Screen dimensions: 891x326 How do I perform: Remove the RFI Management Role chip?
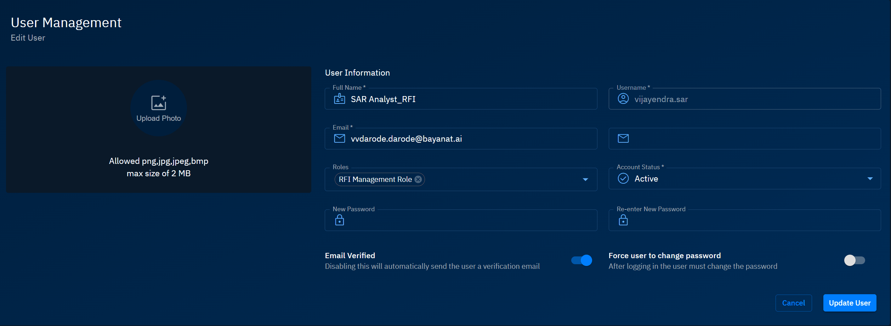418,179
